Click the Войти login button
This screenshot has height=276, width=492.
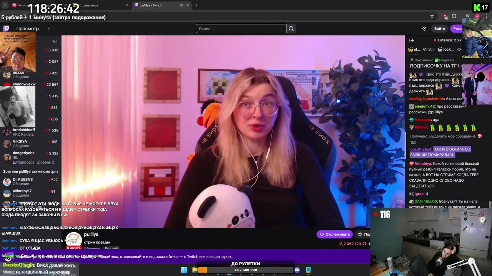coord(440,29)
